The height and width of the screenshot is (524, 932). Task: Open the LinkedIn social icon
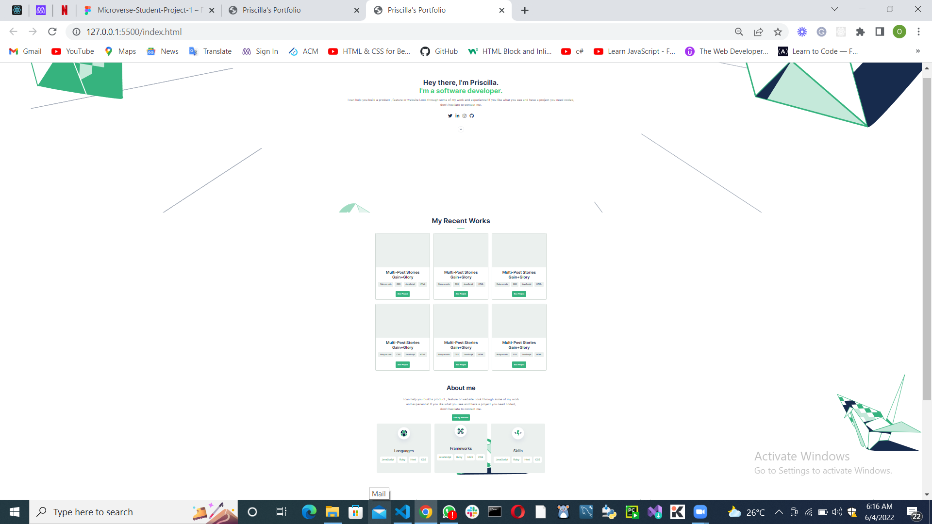pyautogui.click(x=457, y=116)
